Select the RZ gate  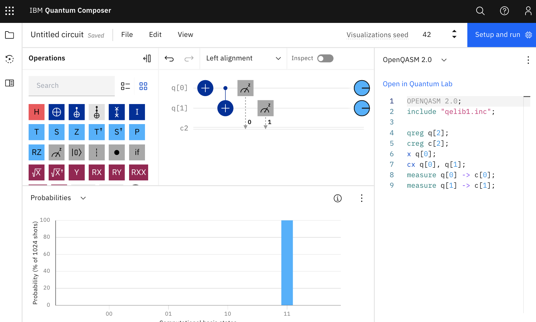tap(37, 152)
